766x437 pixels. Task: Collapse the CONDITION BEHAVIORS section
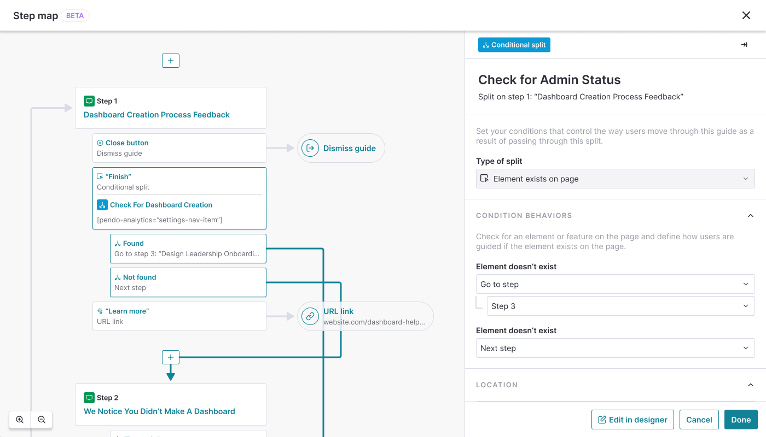tap(750, 215)
